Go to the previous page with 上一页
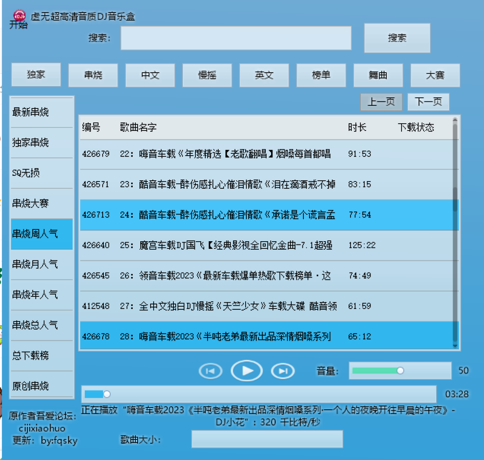Viewport: 484px width, 460px height. 381,102
